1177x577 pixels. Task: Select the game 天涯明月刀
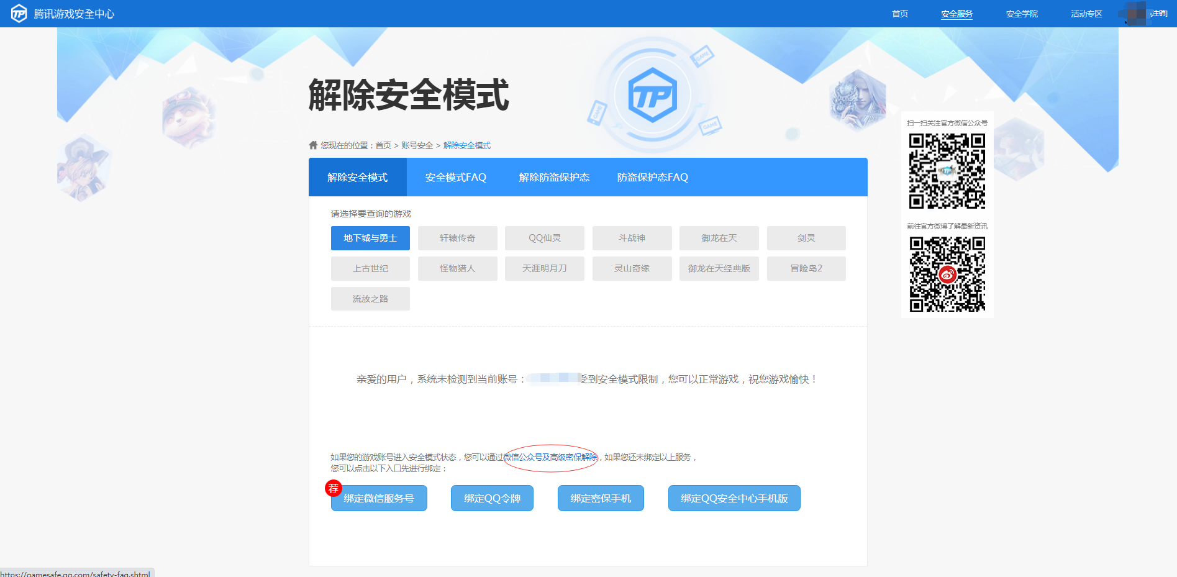click(545, 268)
